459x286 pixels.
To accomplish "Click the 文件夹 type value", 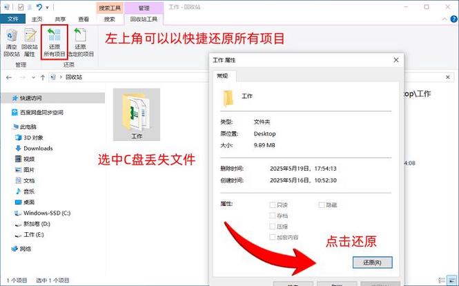I will pyautogui.click(x=262, y=122).
